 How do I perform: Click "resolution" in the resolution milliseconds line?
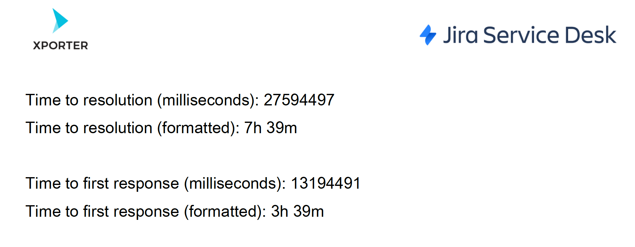point(118,100)
